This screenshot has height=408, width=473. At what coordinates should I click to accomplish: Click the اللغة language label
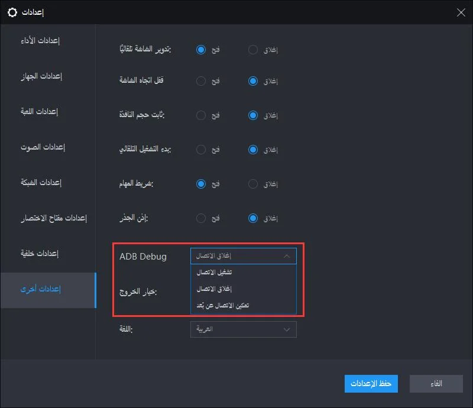coord(126,329)
